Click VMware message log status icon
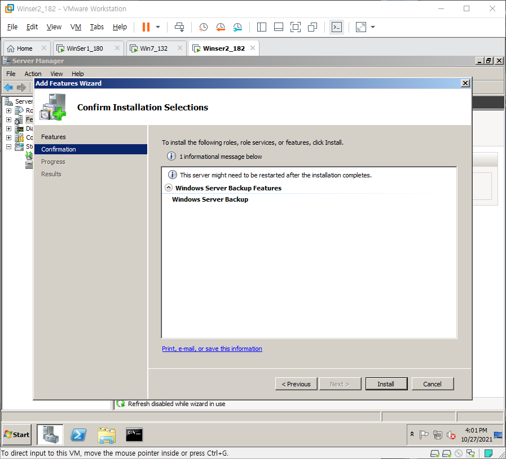The height and width of the screenshot is (459, 506). [489, 453]
